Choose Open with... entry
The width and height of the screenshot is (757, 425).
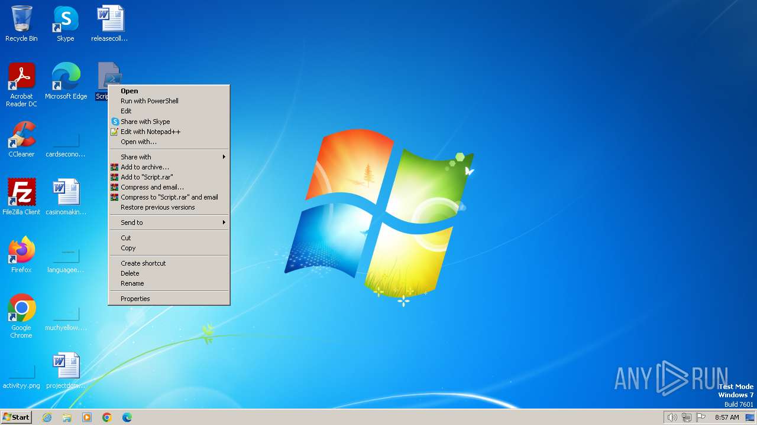169,142
